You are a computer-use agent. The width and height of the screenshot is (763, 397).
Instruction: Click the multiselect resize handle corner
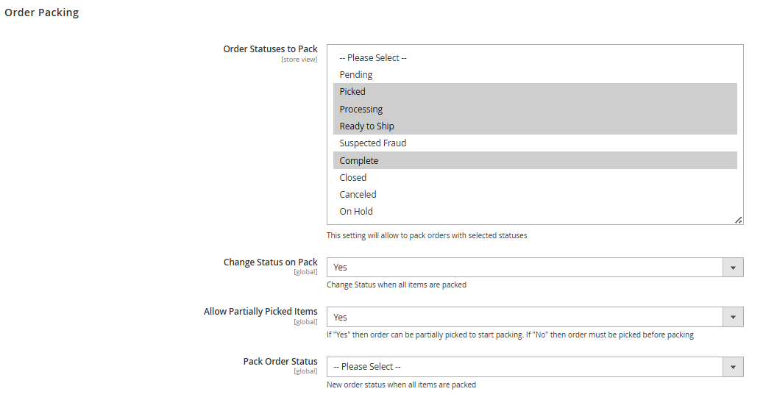tap(739, 220)
